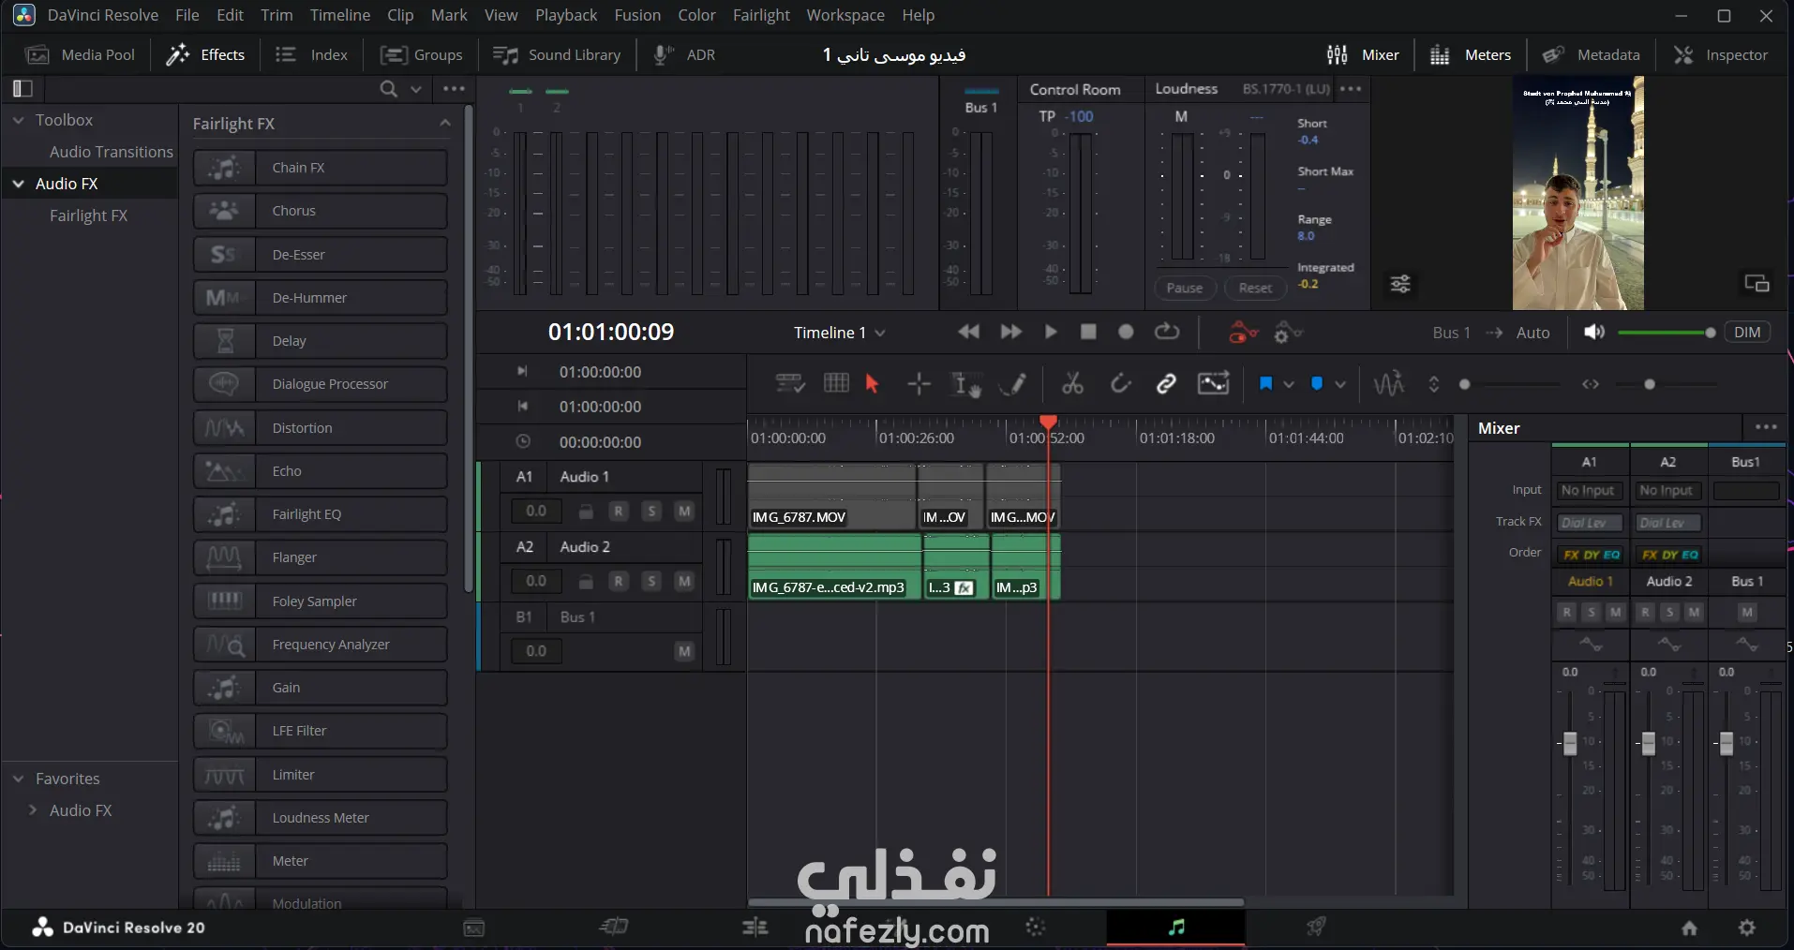Click the speaker mute icon in monitoring

click(1593, 333)
